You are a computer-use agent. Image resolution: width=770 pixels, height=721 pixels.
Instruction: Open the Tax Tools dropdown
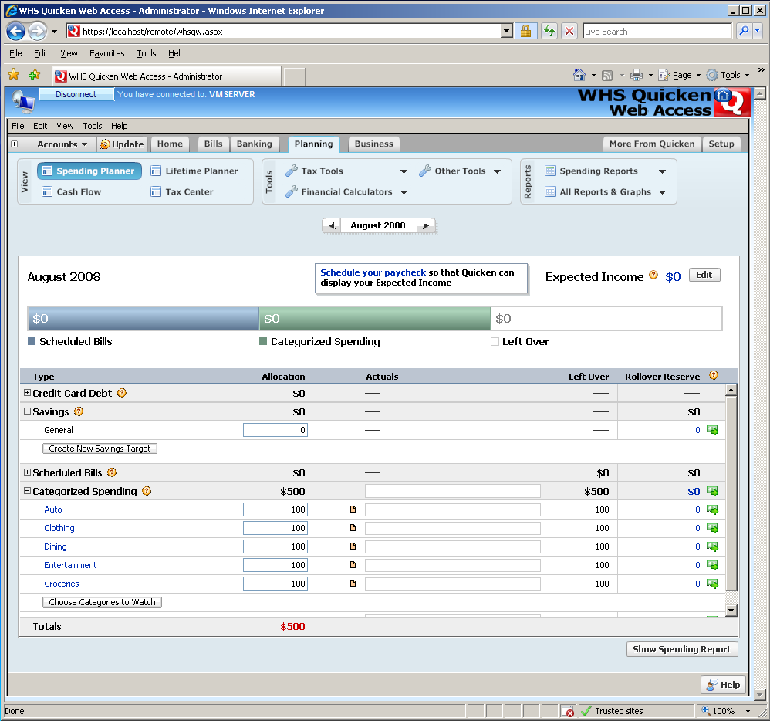[404, 171]
